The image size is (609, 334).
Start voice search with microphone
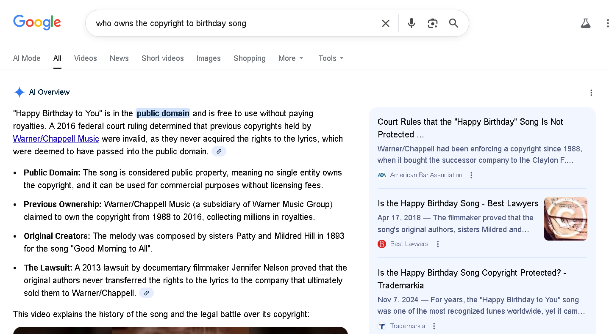(411, 23)
